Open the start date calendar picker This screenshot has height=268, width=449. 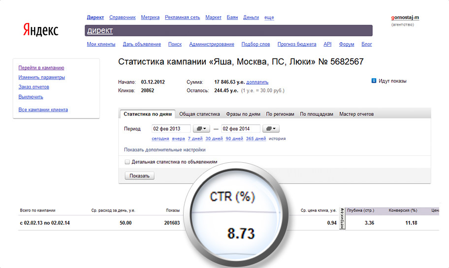tap(201, 129)
